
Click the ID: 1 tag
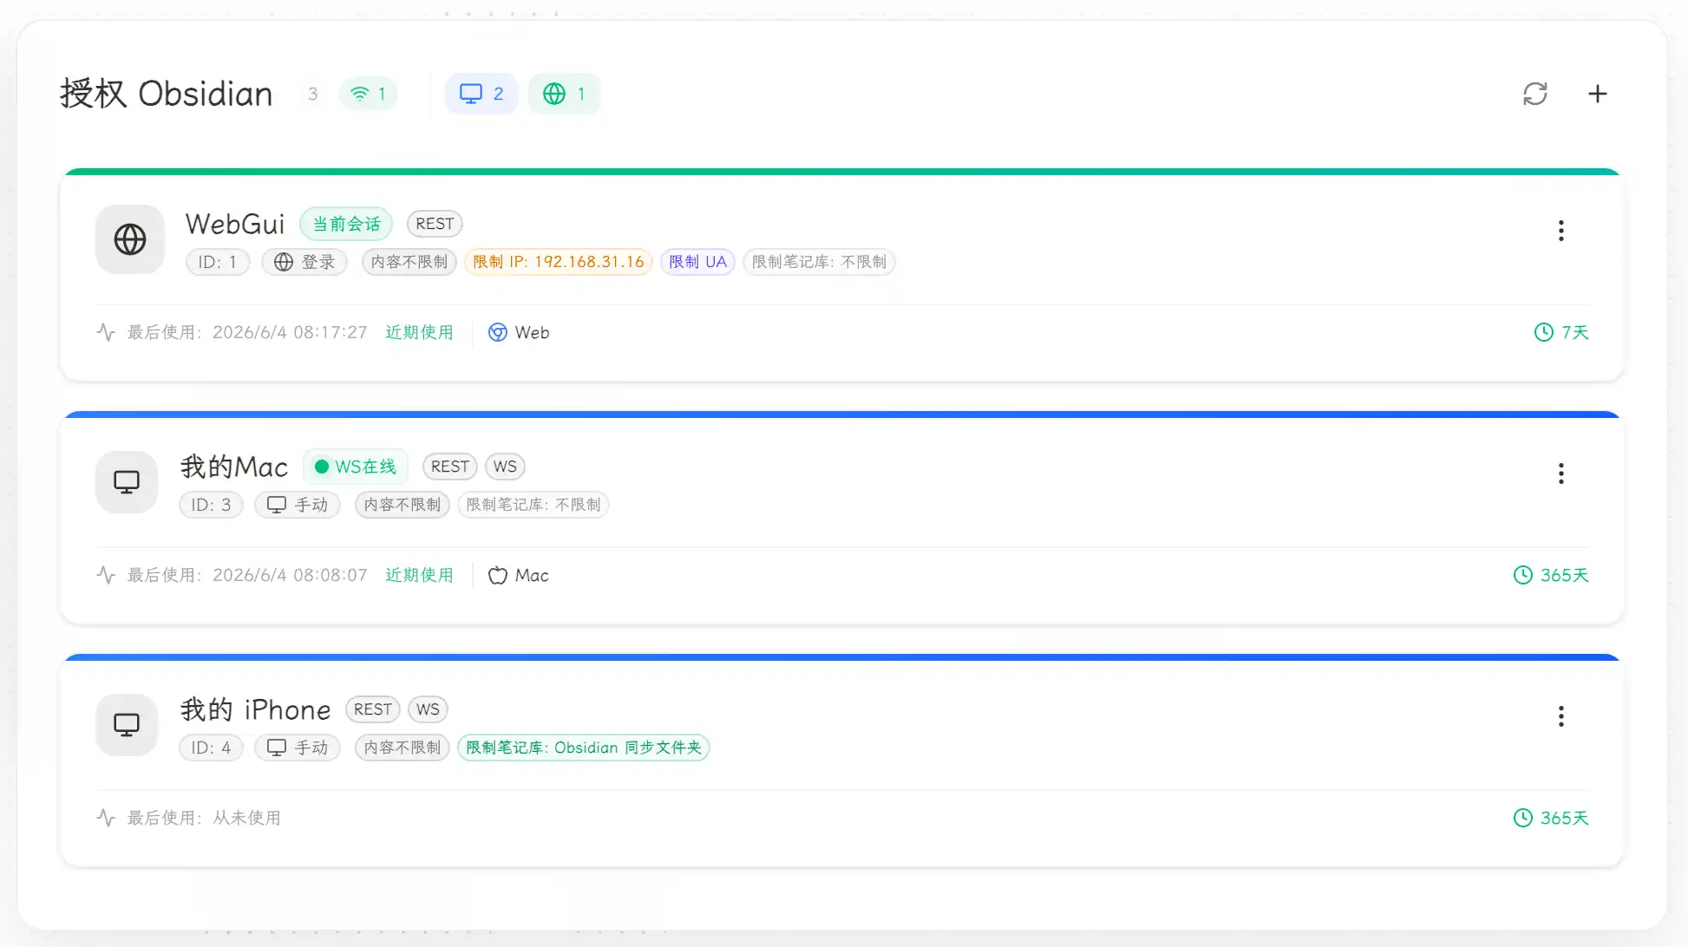coord(218,262)
